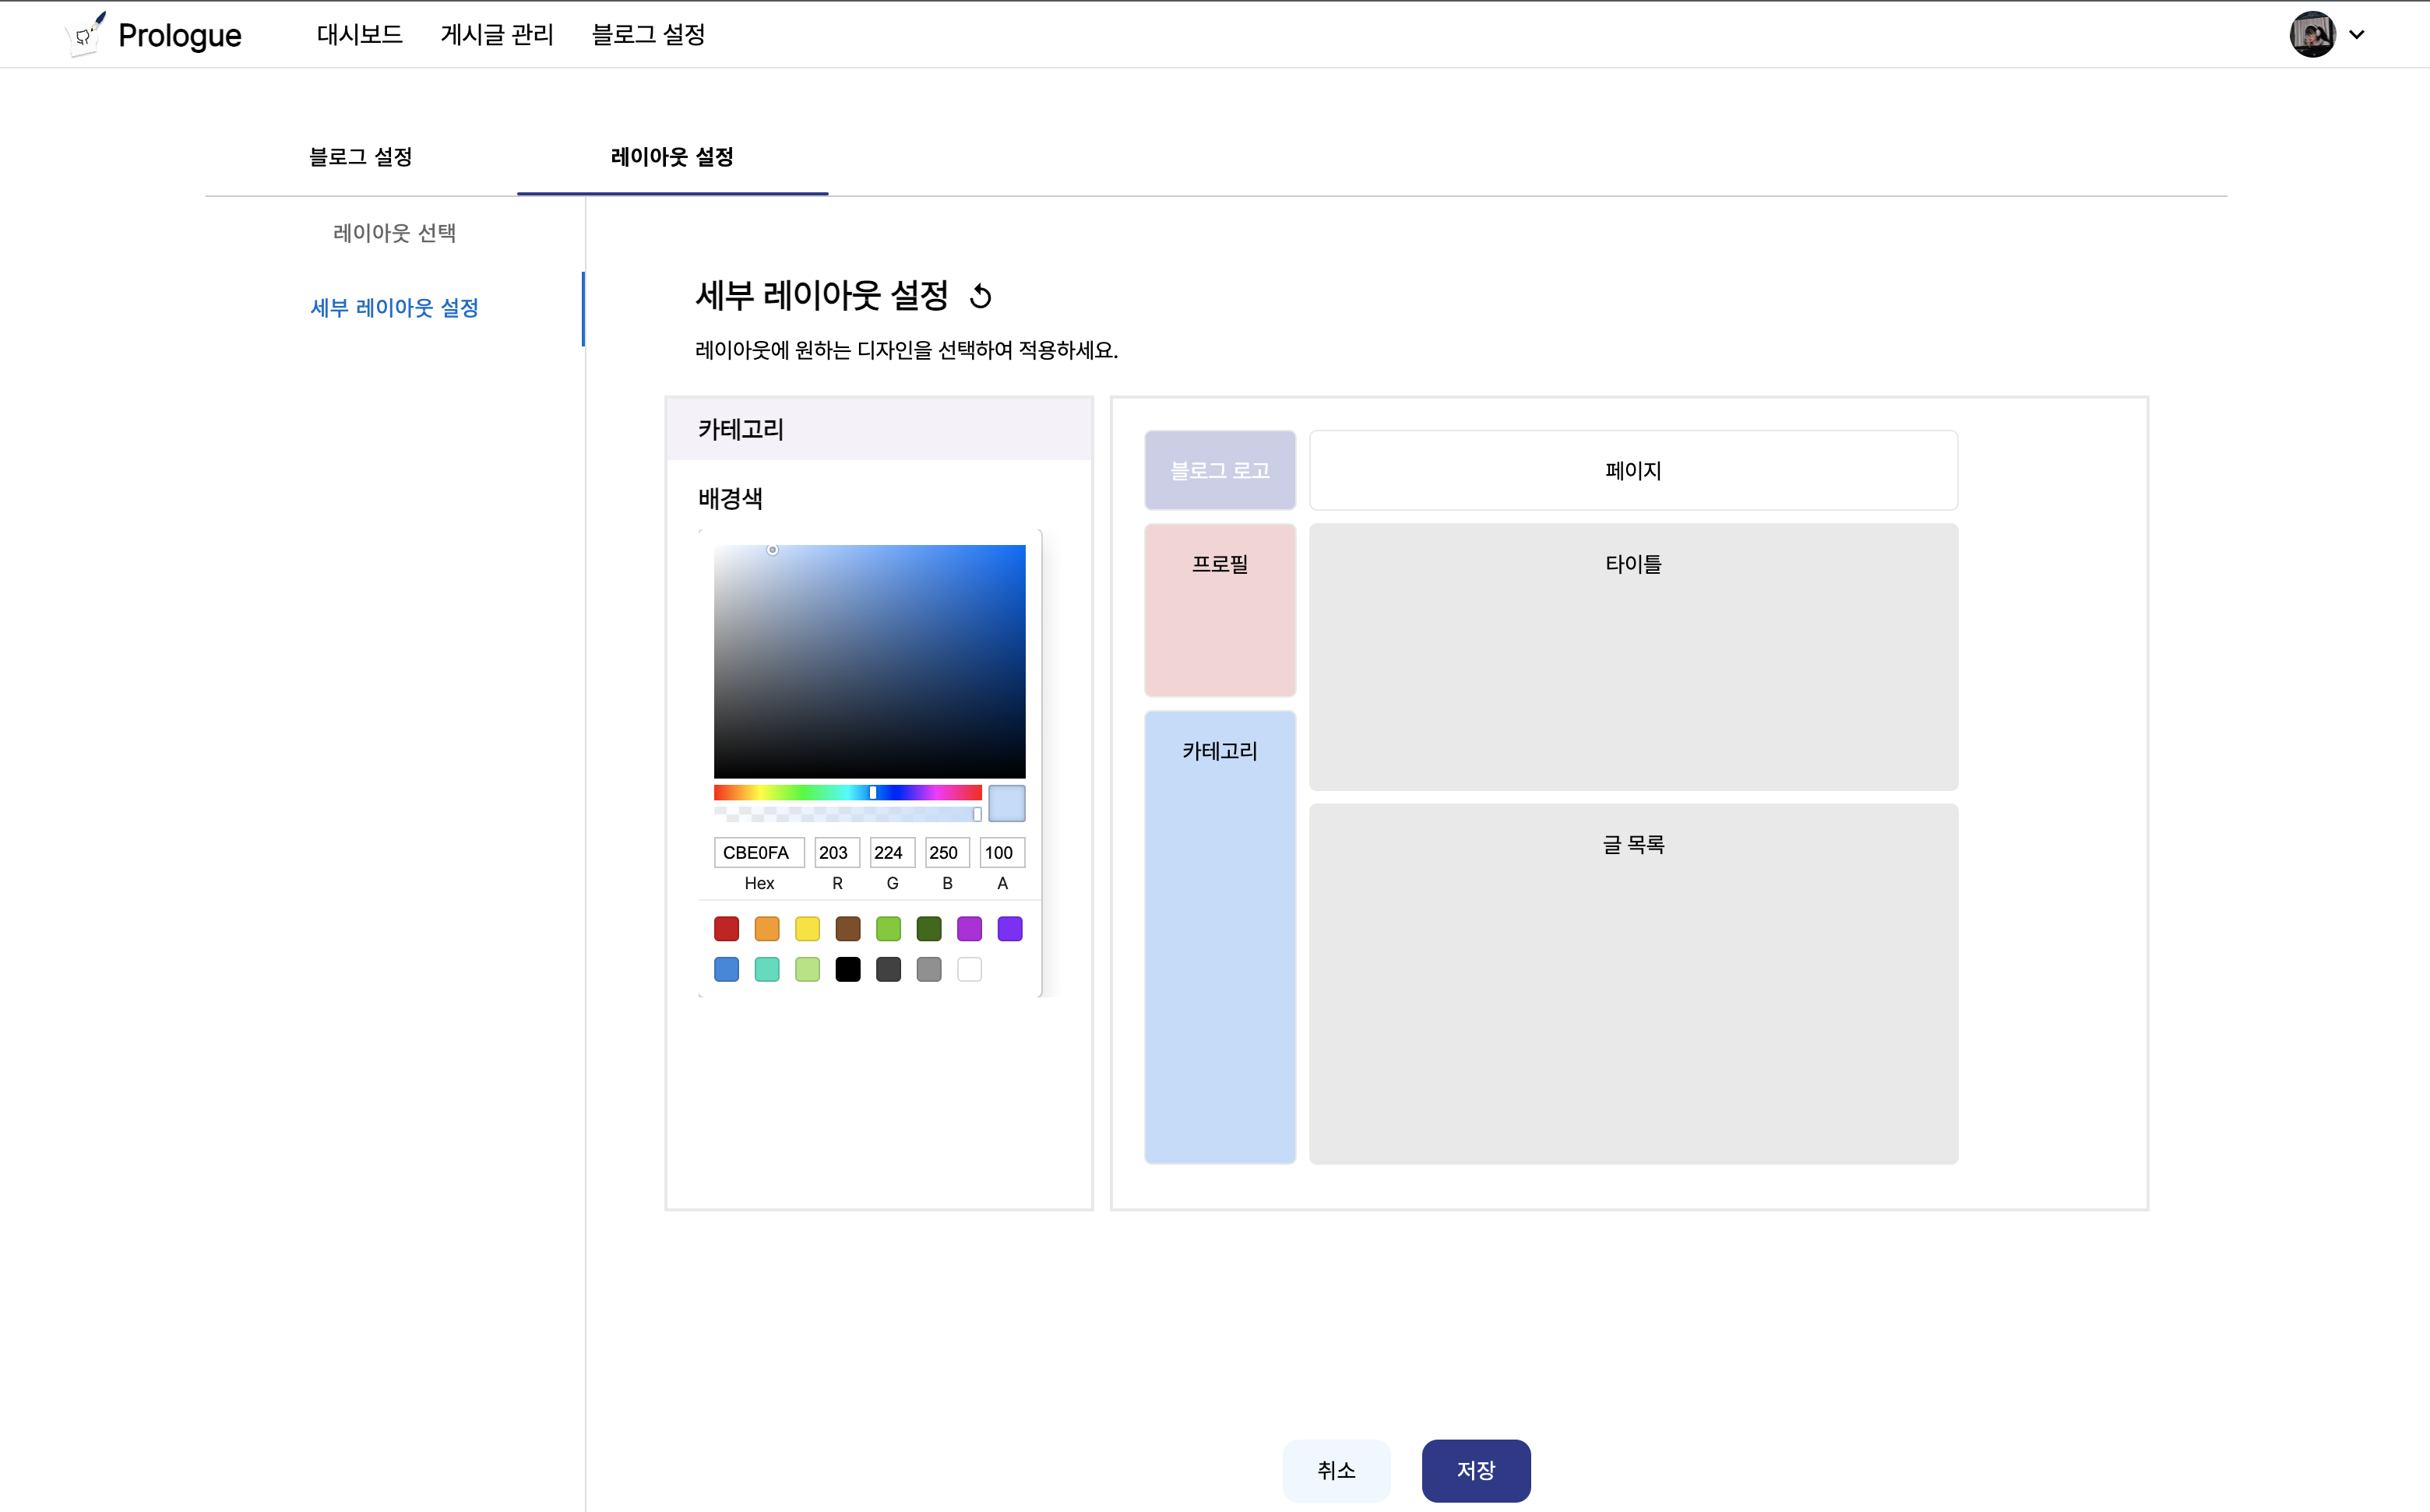Select the white preset color swatch
Screen dimensions: 2430x1512
coord(970,969)
